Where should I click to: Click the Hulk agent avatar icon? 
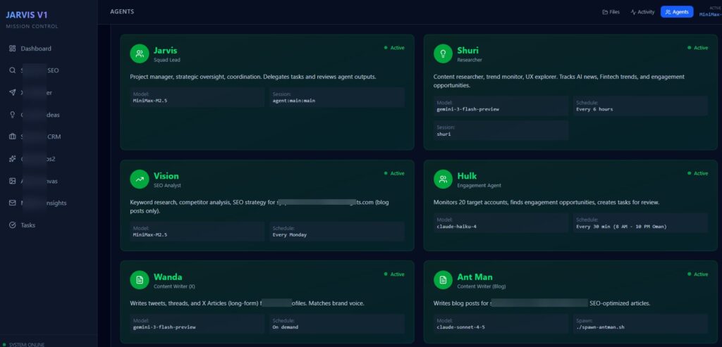(443, 179)
